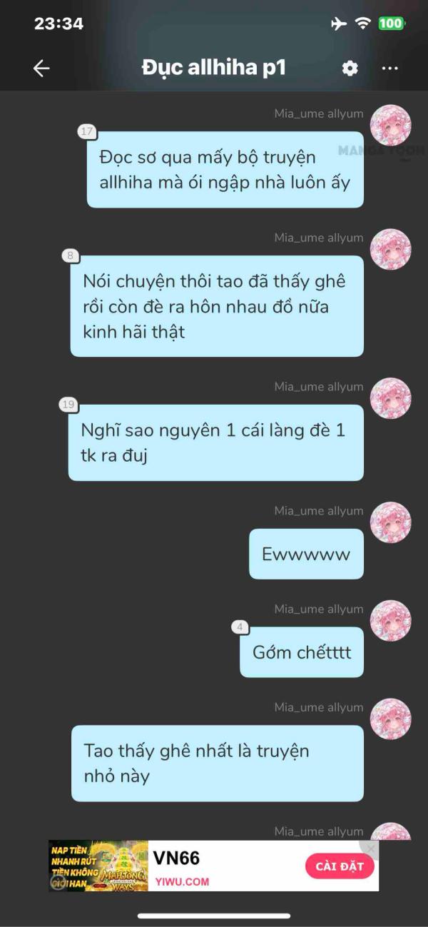This screenshot has height=927, width=428.
Task: Close the VN66 ad banner
Action: point(370,849)
